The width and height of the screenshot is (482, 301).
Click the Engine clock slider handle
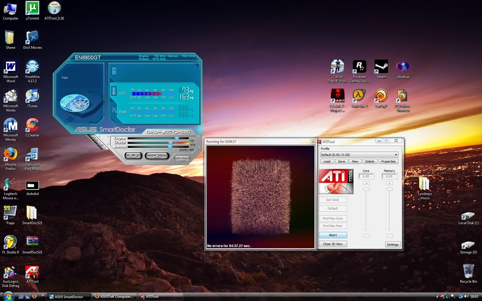pyautogui.click(x=177, y=138)
